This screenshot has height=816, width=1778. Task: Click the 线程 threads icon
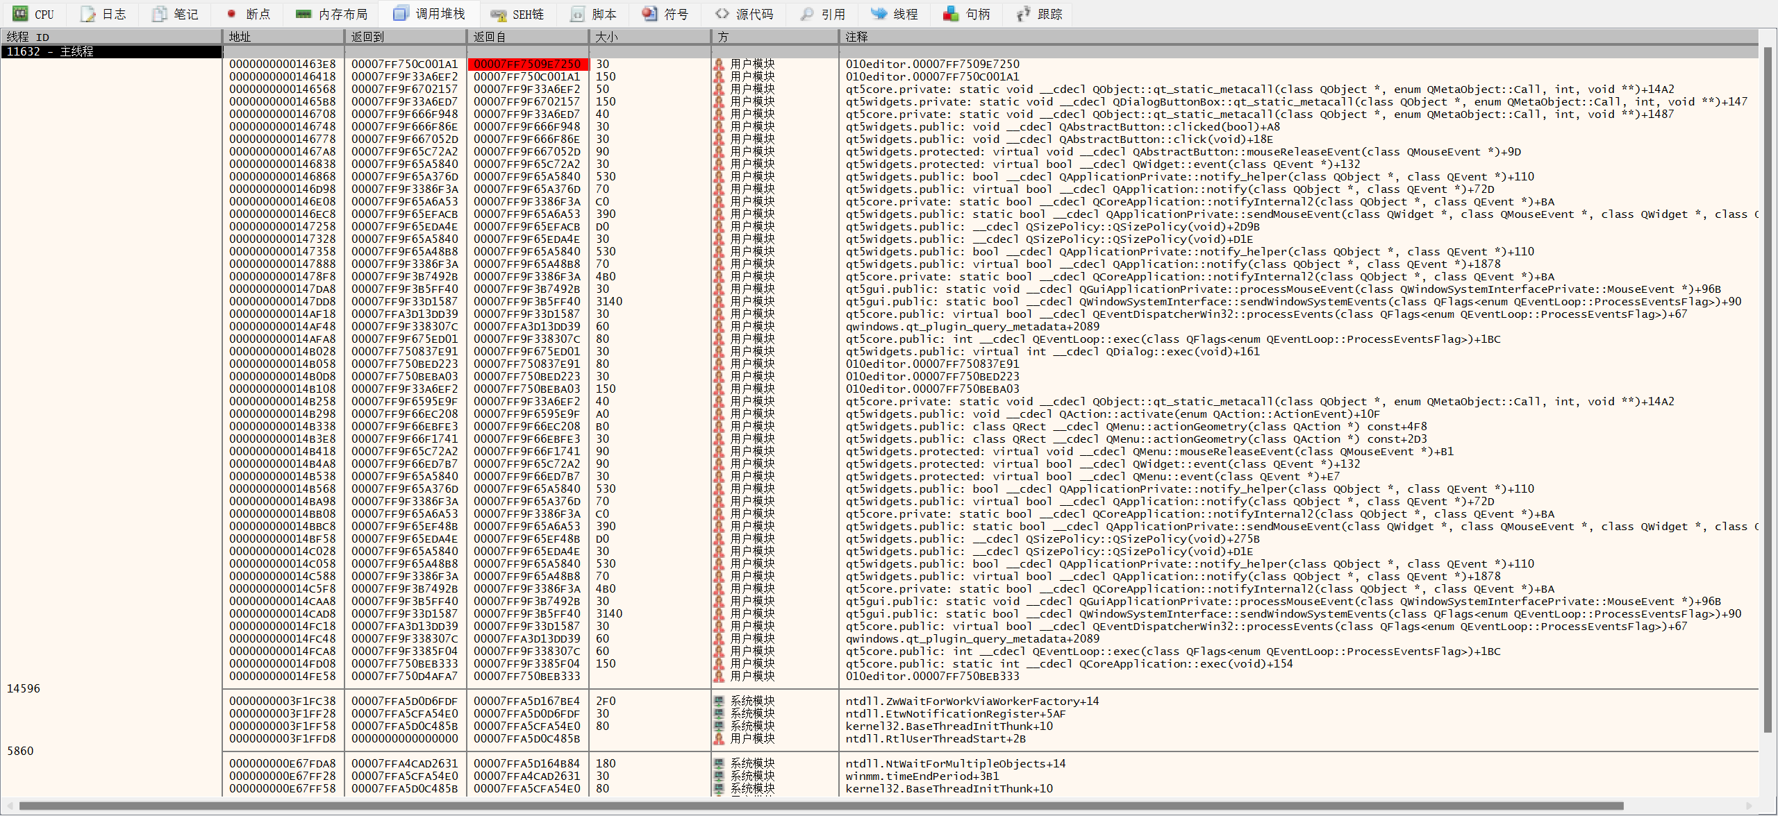[879, 14]
